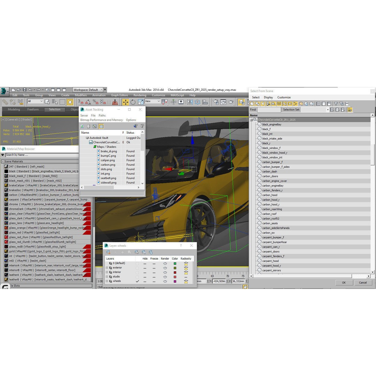This screenshot has height=376, width=376.
Task: Click the funnel filter icon in Select From Scene
Action: tap(336, 104)
